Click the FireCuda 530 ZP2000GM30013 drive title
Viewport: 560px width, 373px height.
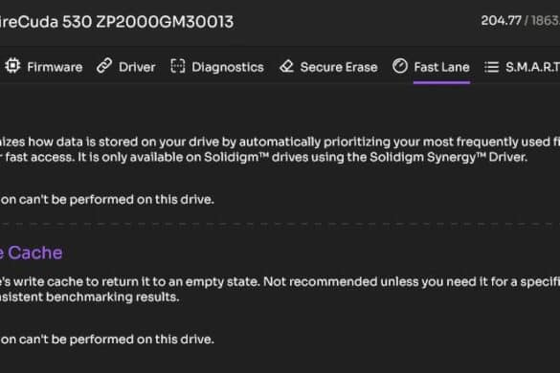(117, 22)
